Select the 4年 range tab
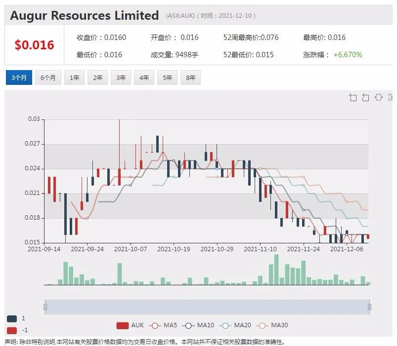This screenshot has width=397, height=346. coord(144,77)
